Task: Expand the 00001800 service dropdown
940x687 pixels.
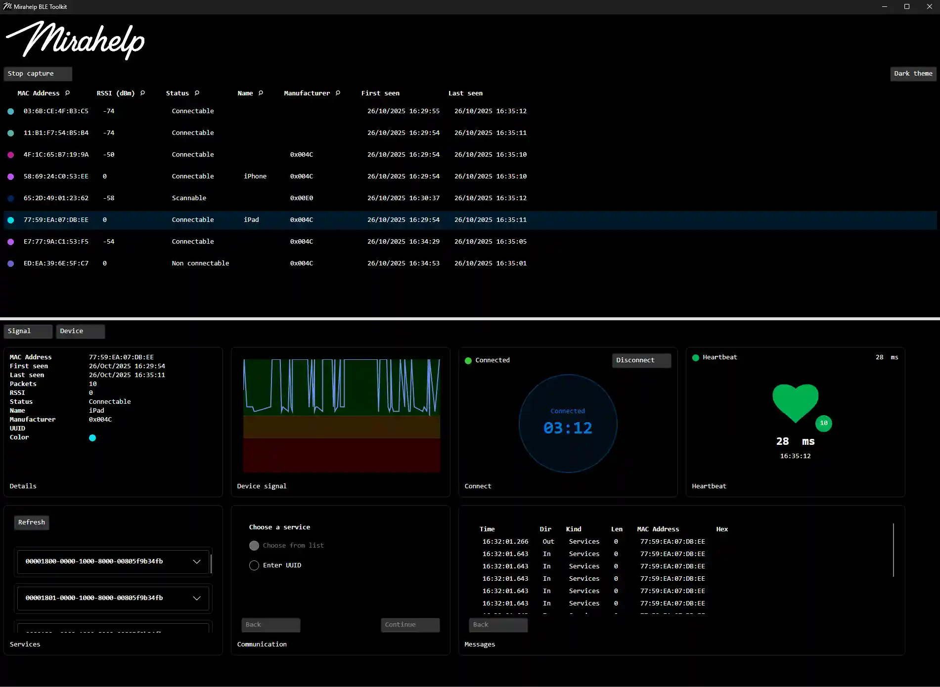Action: pyautogui.click(x=197, y=561)
